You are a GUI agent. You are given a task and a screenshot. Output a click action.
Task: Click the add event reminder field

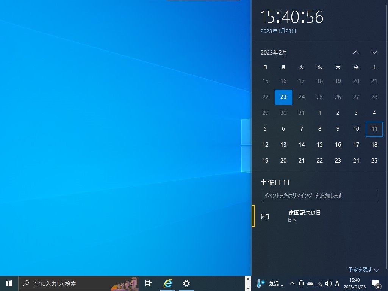(x=319, y=196)
